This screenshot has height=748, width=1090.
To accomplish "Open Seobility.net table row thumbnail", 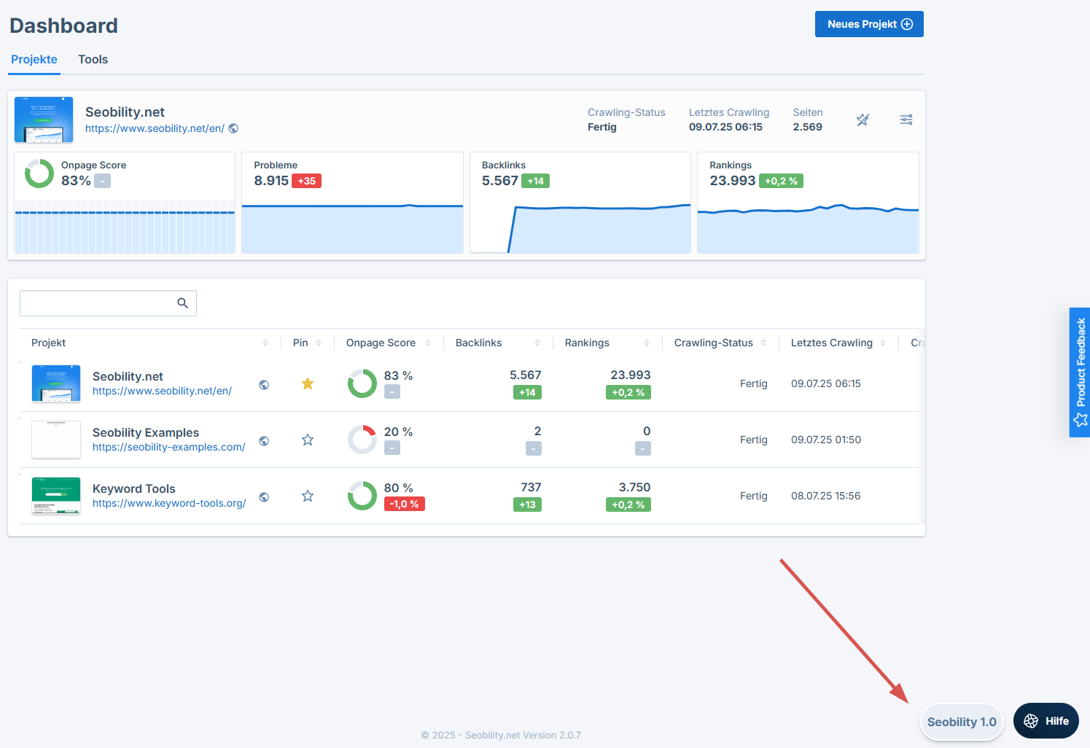I will (56, 383).
